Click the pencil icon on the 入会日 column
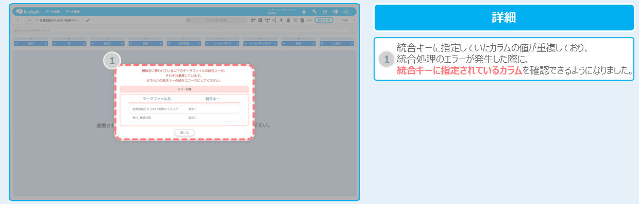Screen dimensions: 639x204 352,43
